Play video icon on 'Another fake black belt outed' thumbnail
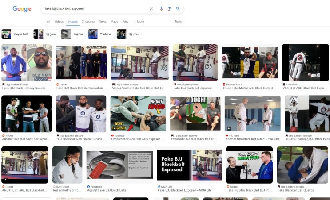This screenshot has width=330, height=200. [229, 128]
